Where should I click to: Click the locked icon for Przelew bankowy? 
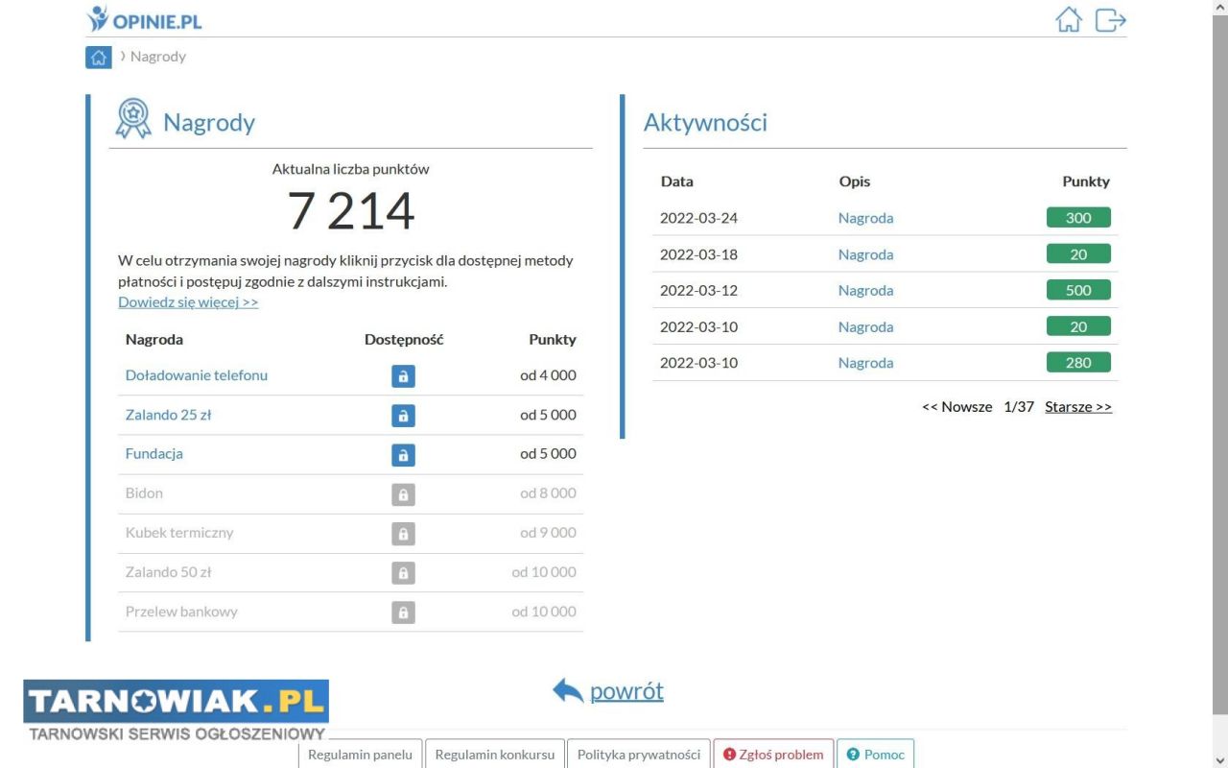pyautogui.click(x=403, y=612)
